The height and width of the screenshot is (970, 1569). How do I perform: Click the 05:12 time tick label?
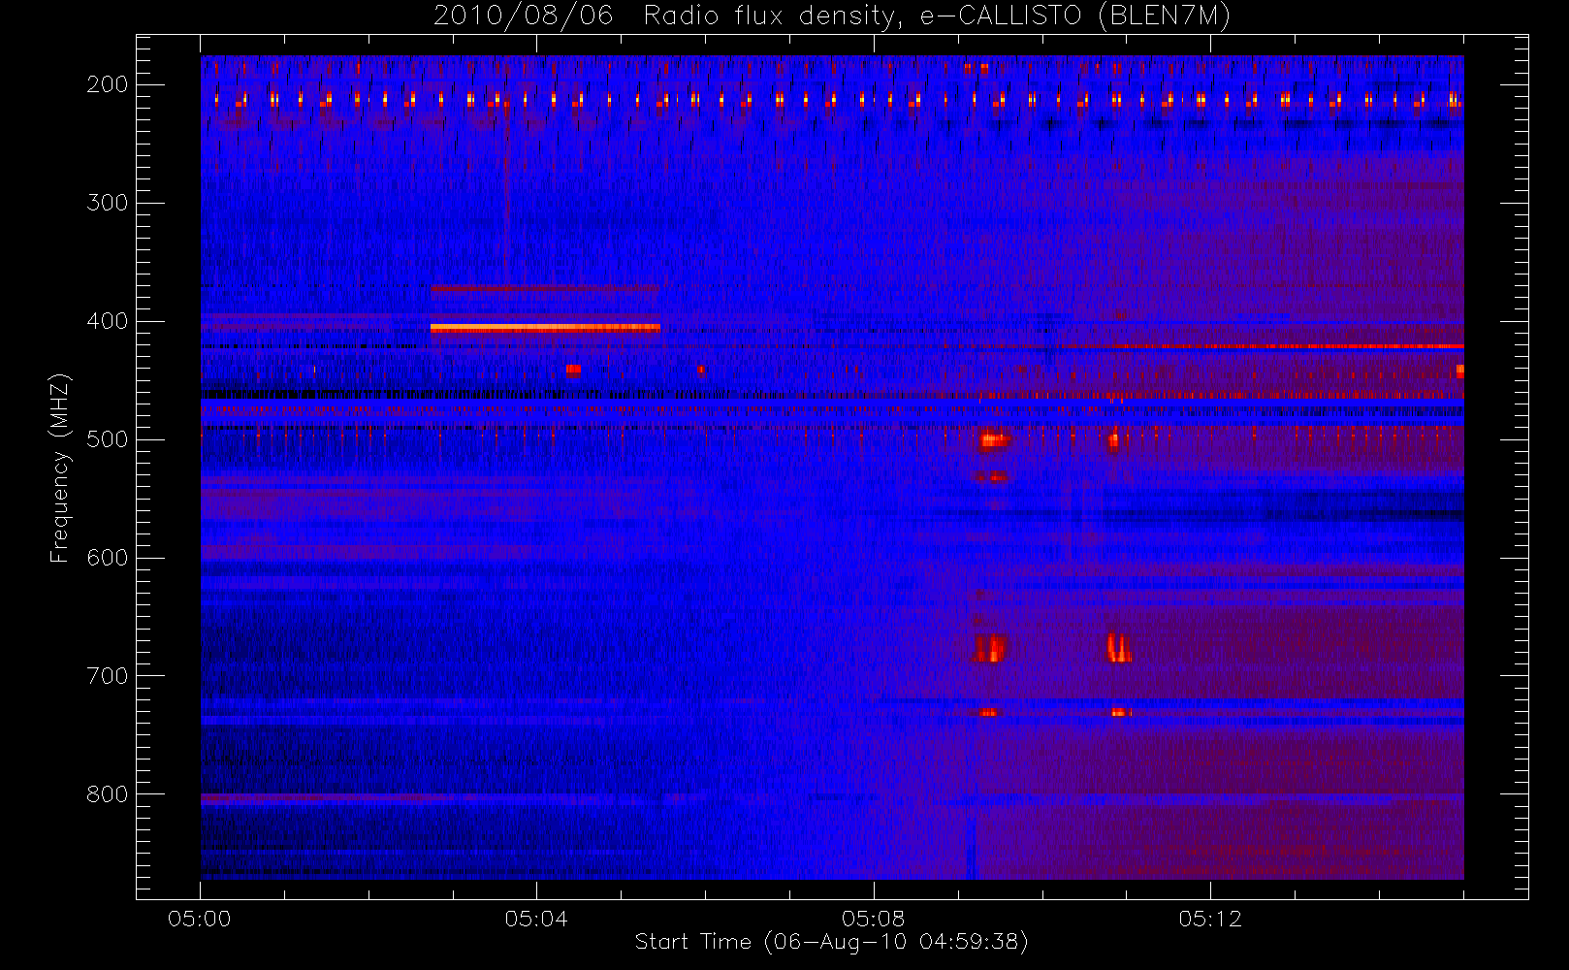point(1210,919)
